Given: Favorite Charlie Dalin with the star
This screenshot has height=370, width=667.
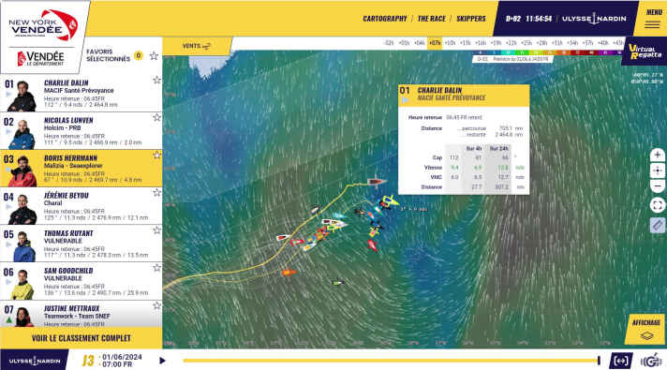Looking at the screenshot, I should pos(157,80).
